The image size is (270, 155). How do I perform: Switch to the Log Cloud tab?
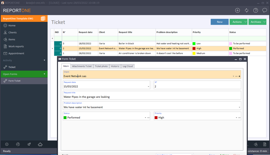127,66
